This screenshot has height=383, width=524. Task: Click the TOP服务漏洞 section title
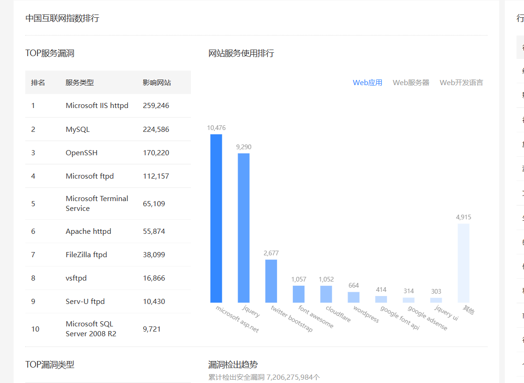(x=50, y=53)
